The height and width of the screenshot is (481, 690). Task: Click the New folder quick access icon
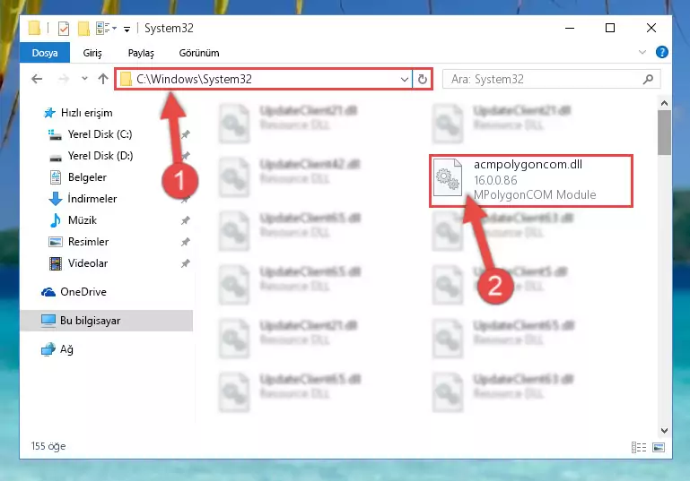pos(83,29)
